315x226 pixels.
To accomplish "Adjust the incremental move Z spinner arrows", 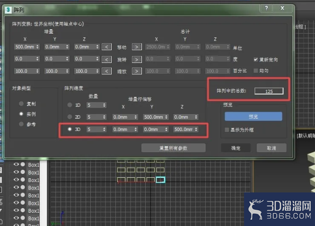I will coord(97,47).
